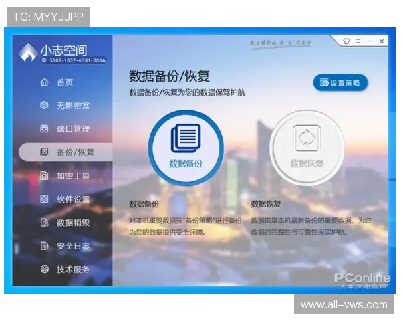The height and width of the screenshot is (321, 401).
Task: Click the 端口管理 sidebar icon
Action: [44, 128]
